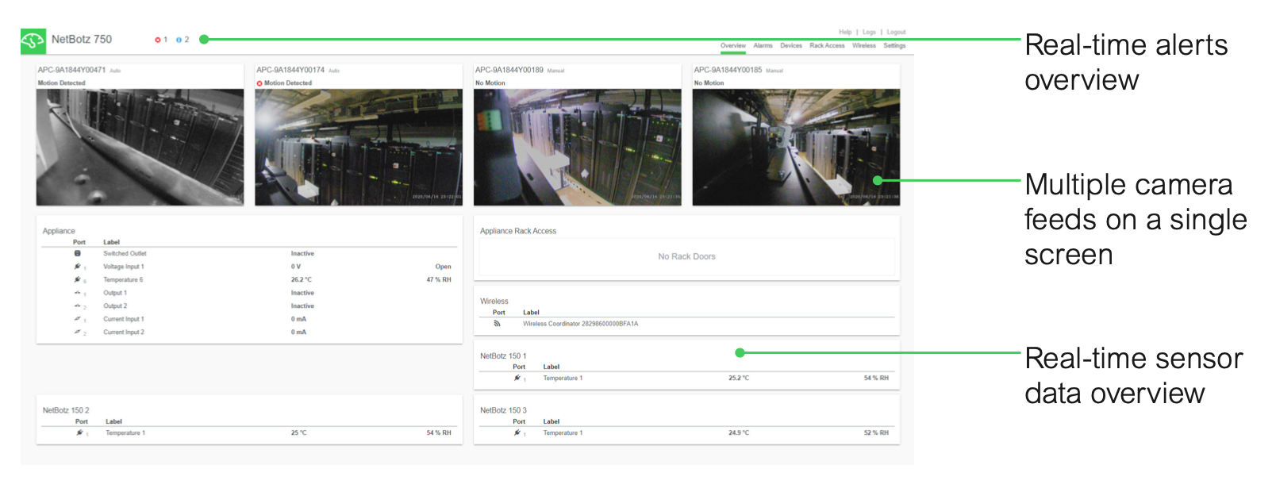1276x492 pixels.
Task: Click the 25.2 °C value under NetBotz 150 1
Action: (x=739, y=379)
